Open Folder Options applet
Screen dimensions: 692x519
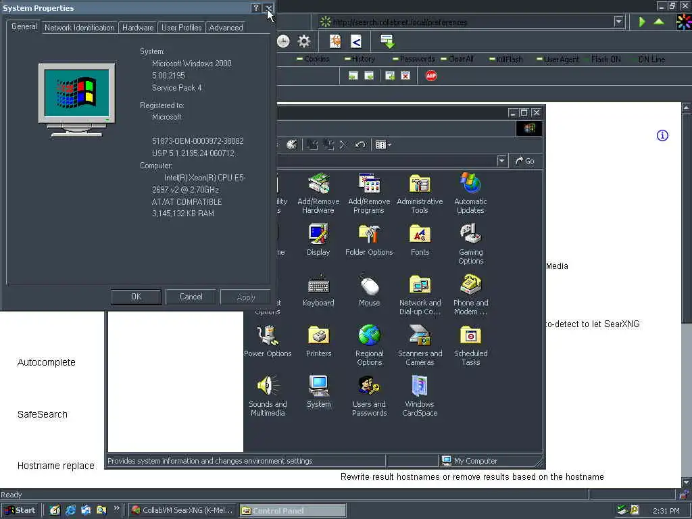[x=369, y=240]
